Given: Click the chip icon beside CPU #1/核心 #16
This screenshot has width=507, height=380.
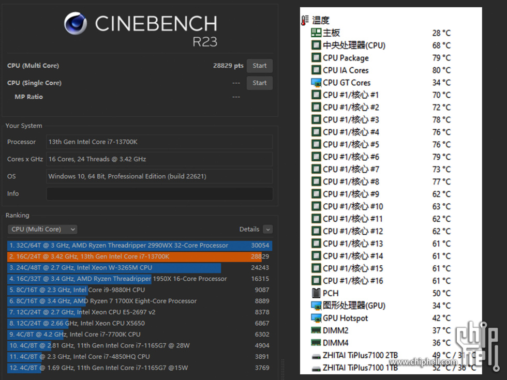Looking at the screenshot, I should (x=316, y=280).
